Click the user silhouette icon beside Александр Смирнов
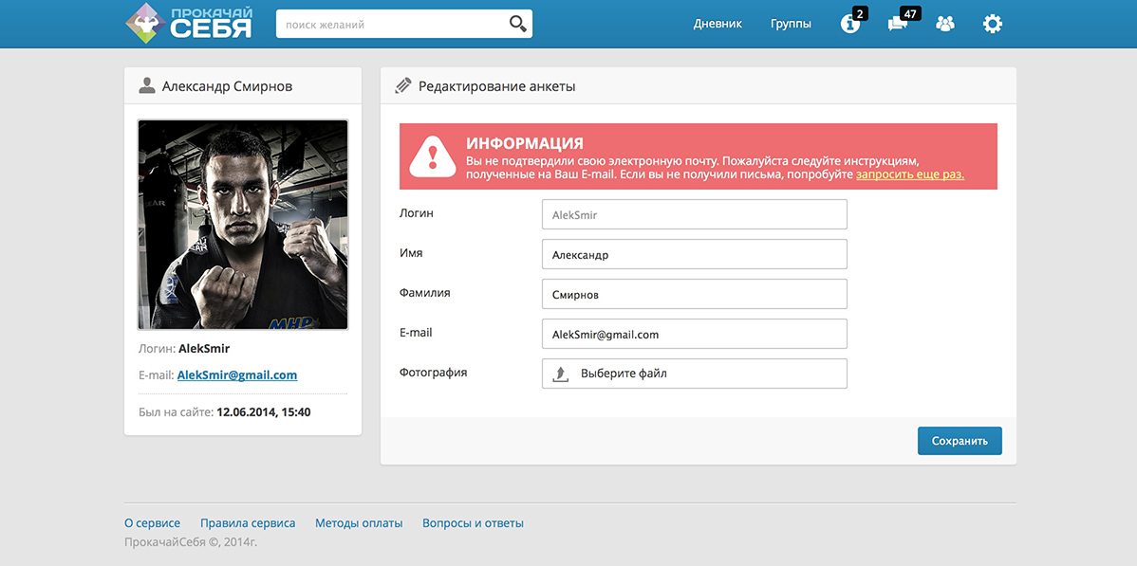 click(x=146, y=86)
